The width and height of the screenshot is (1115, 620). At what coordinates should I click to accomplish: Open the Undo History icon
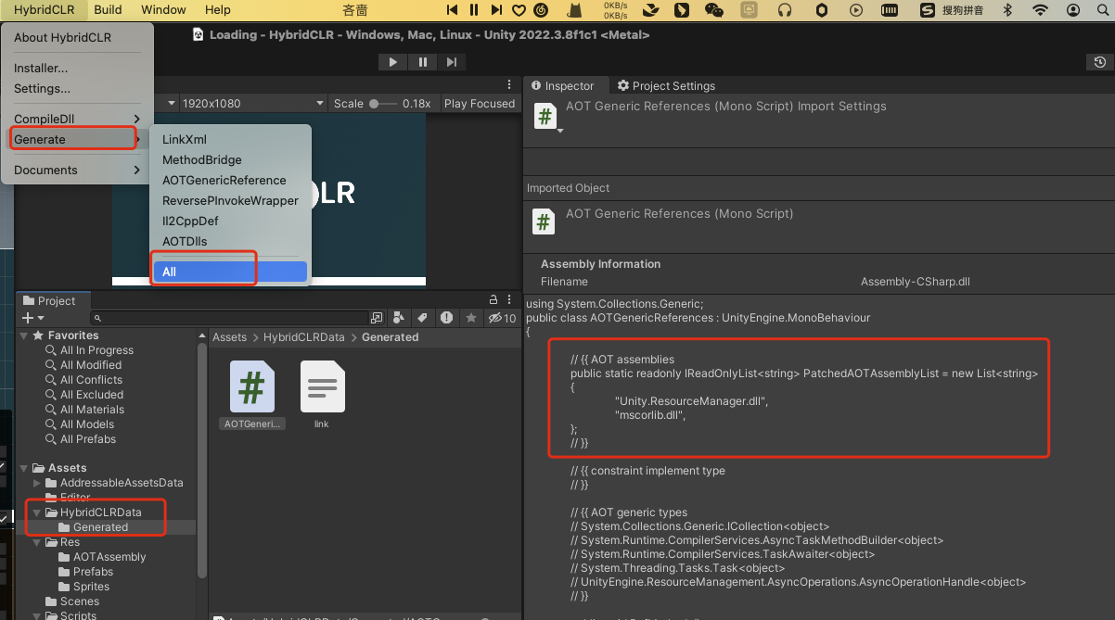[x=1099, y=62]
